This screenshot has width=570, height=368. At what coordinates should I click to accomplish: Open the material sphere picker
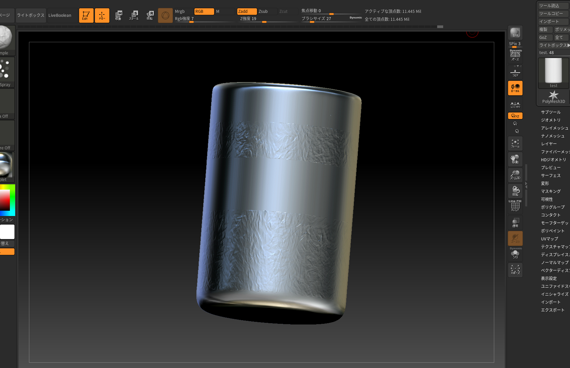[7, 167]
